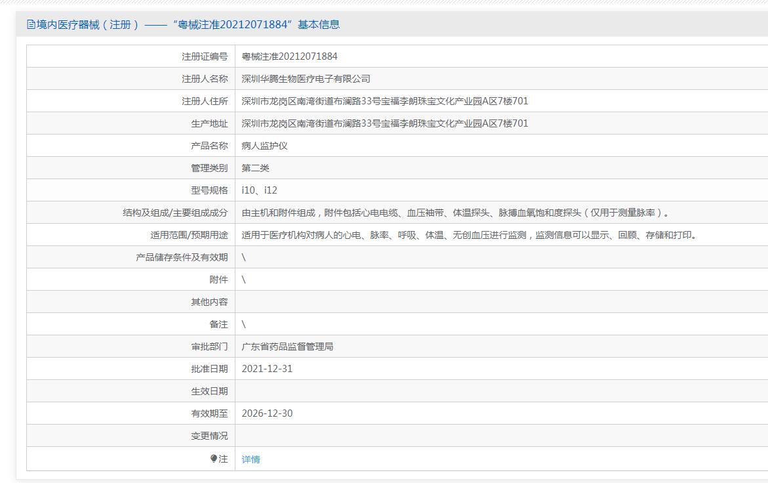The image size is (768, 483).
Task: Click the 变更情况 label cell
Action: click(131, 436)
